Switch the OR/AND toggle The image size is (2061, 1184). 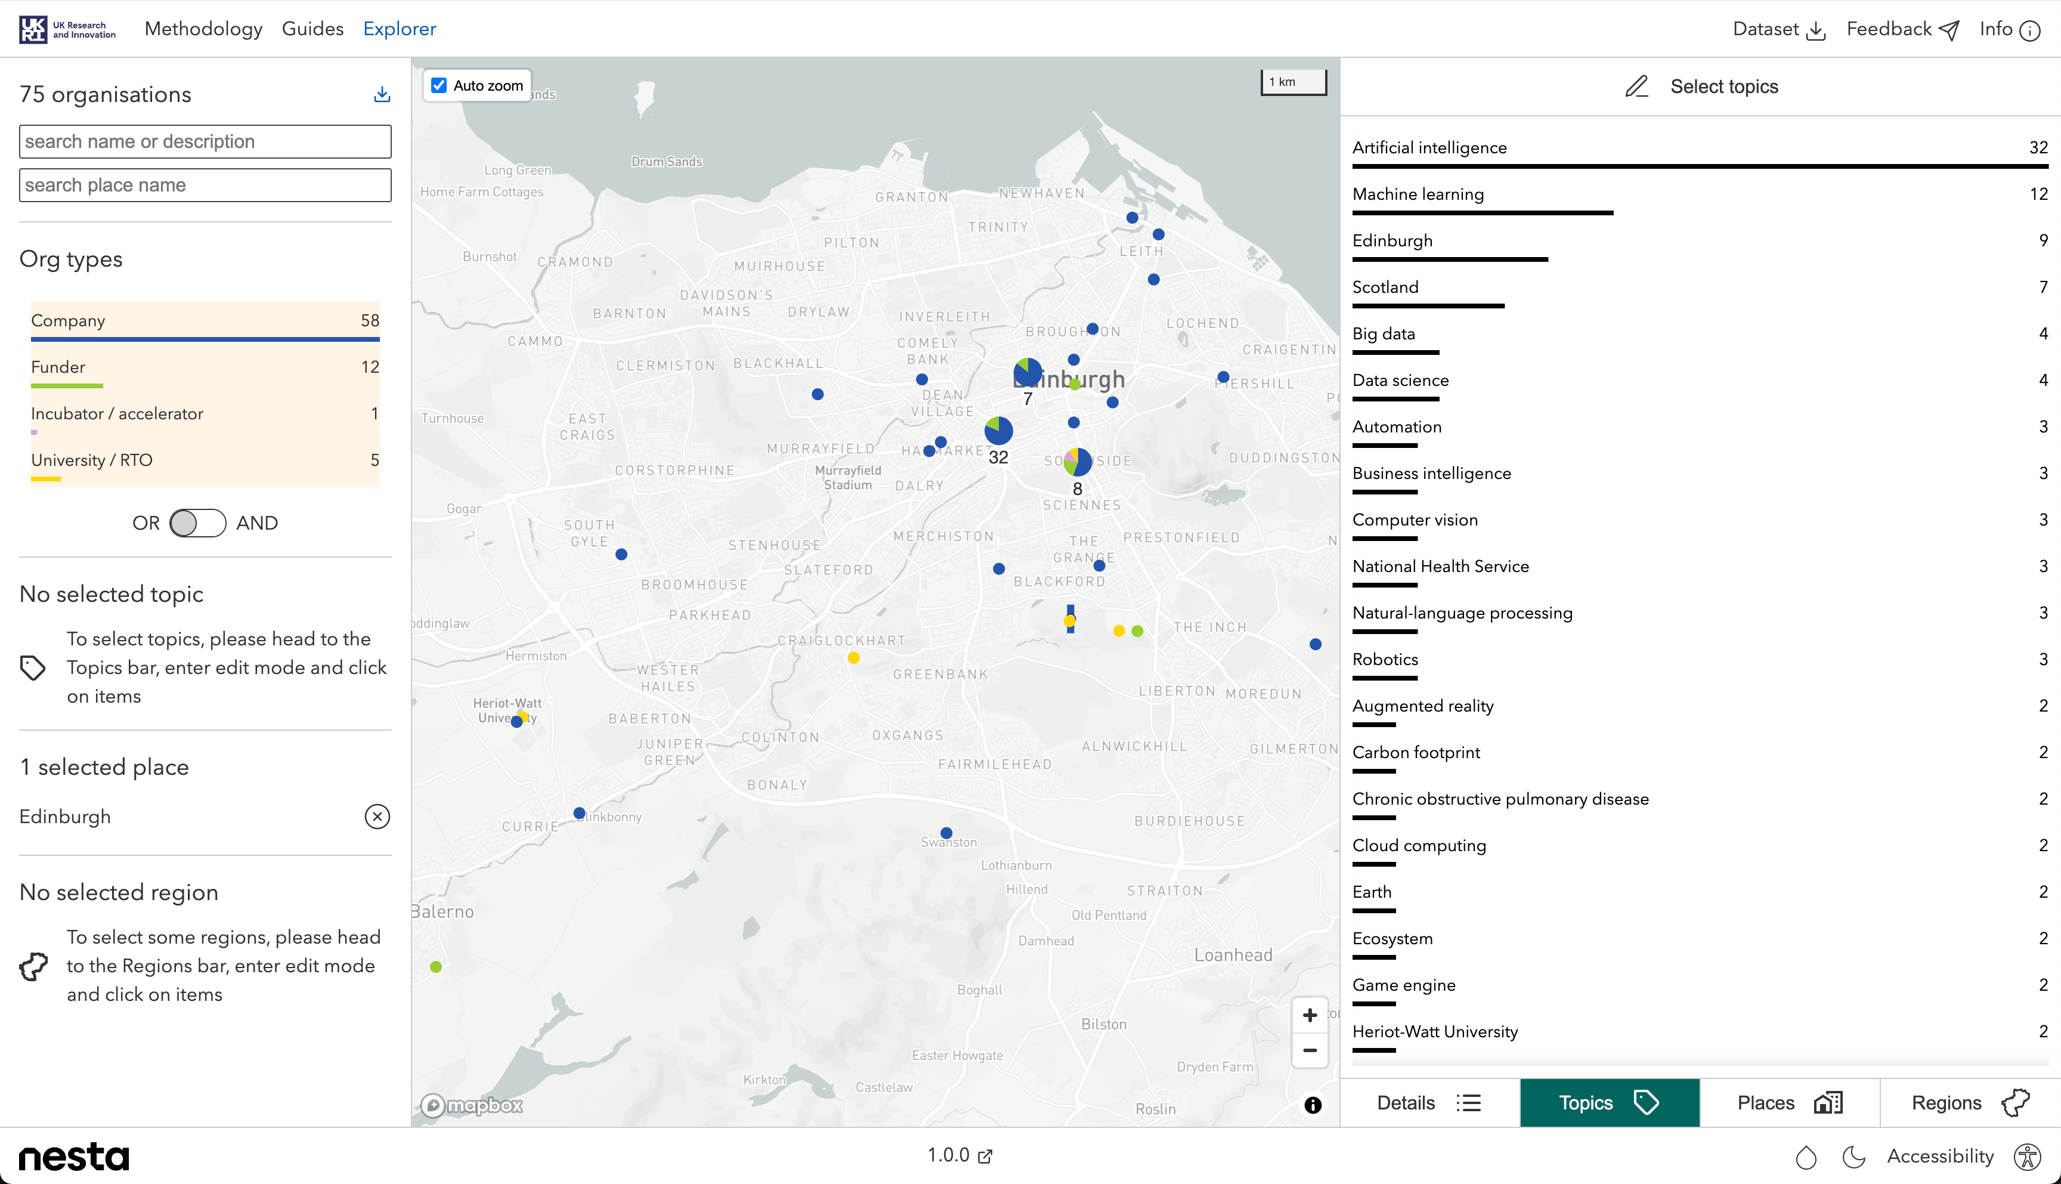point(197,523)
